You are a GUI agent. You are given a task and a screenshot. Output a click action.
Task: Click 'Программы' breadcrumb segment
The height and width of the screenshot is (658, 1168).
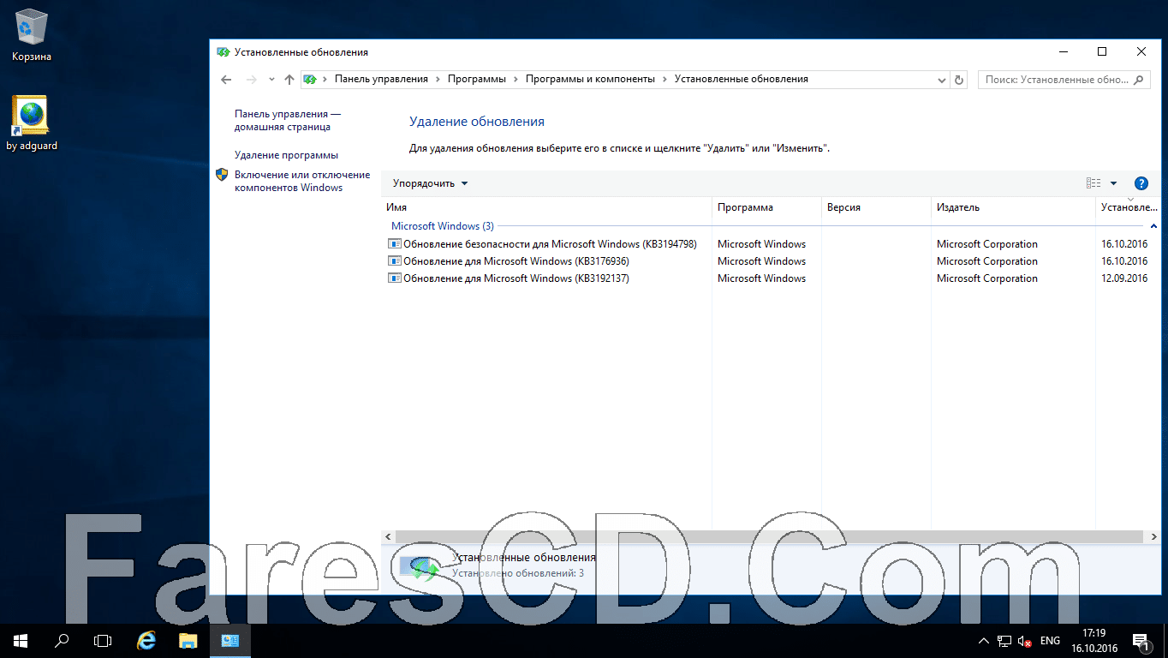coord(476,79)
